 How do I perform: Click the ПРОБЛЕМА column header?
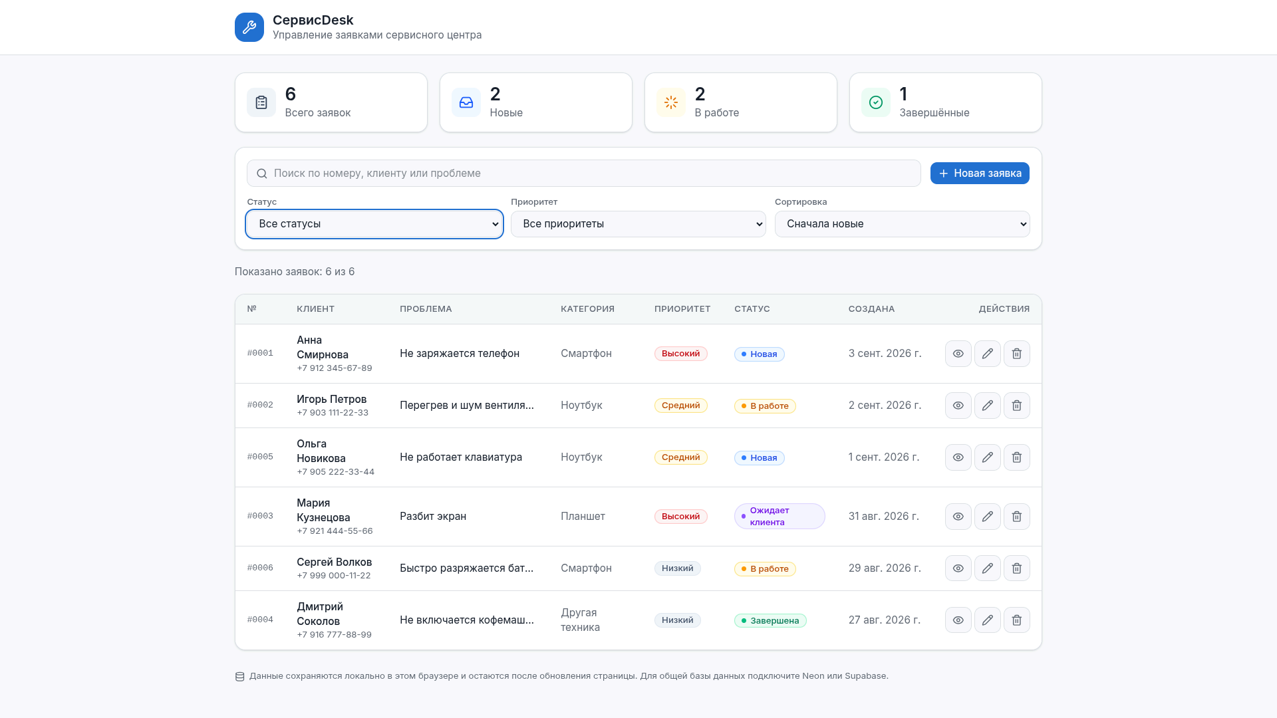[426, 309]
